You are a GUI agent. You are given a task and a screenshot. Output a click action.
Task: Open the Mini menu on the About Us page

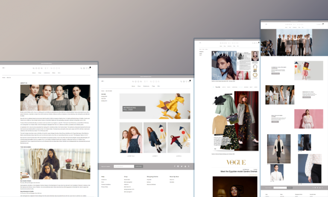(x=59, y=73)
